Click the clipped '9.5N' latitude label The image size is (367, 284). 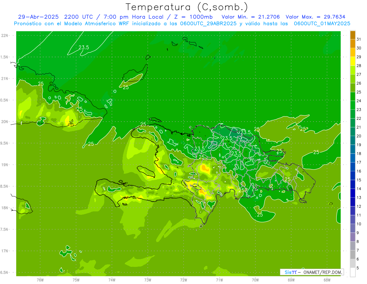(x=4, y=143)
